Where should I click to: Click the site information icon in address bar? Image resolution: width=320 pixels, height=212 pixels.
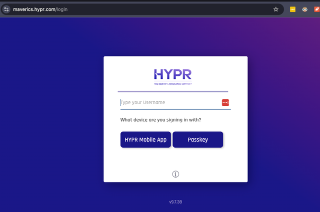[6, 9]
